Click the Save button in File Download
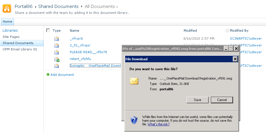This screenshot has height=133, width=266. [198, 100]
